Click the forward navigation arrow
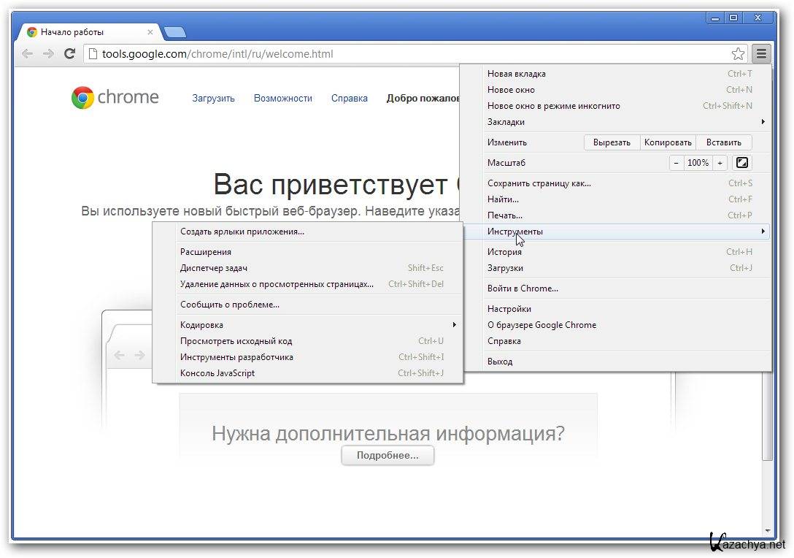Viewport: 794px width, 558px height. coord(48,53)
